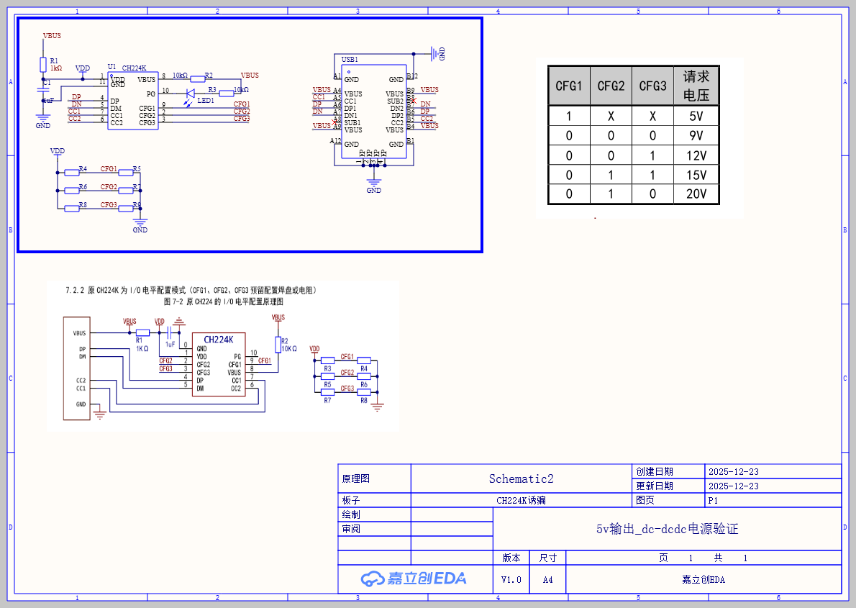Click the CFG2 header cell in voltage table
856x608 pixels.
pos(611,86)
